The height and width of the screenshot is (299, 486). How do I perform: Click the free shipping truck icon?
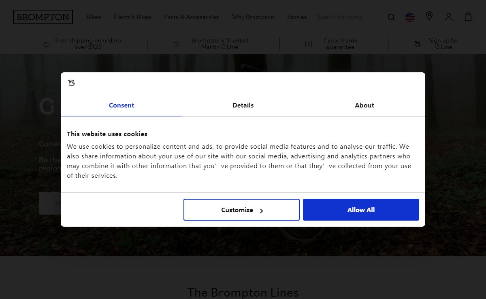pyautogui.click(x=45, y=44)
